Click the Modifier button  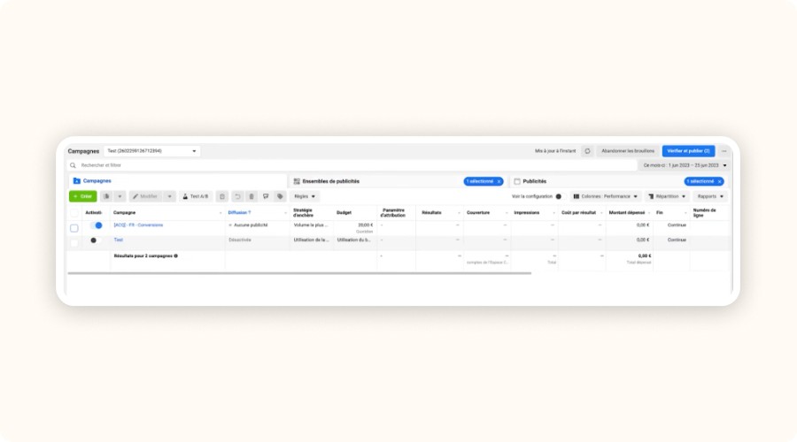pos(145,196)
